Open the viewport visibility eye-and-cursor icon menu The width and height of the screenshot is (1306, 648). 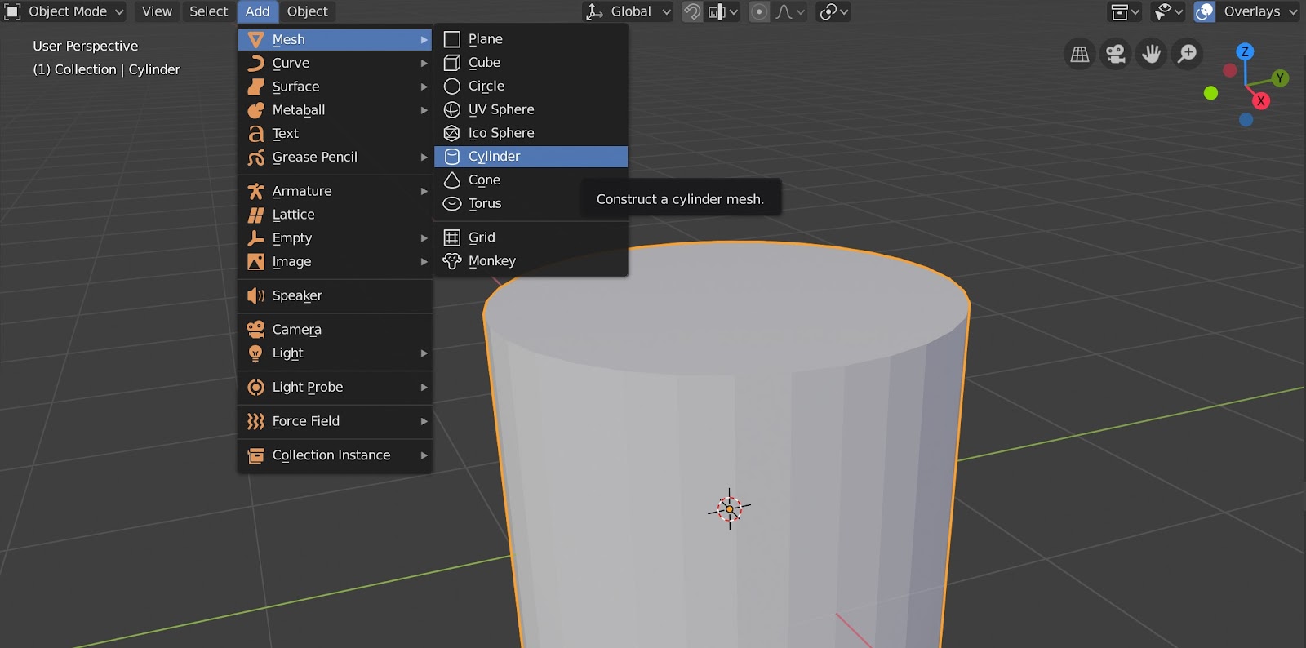pyautogui.click(x=1167, y=11)
